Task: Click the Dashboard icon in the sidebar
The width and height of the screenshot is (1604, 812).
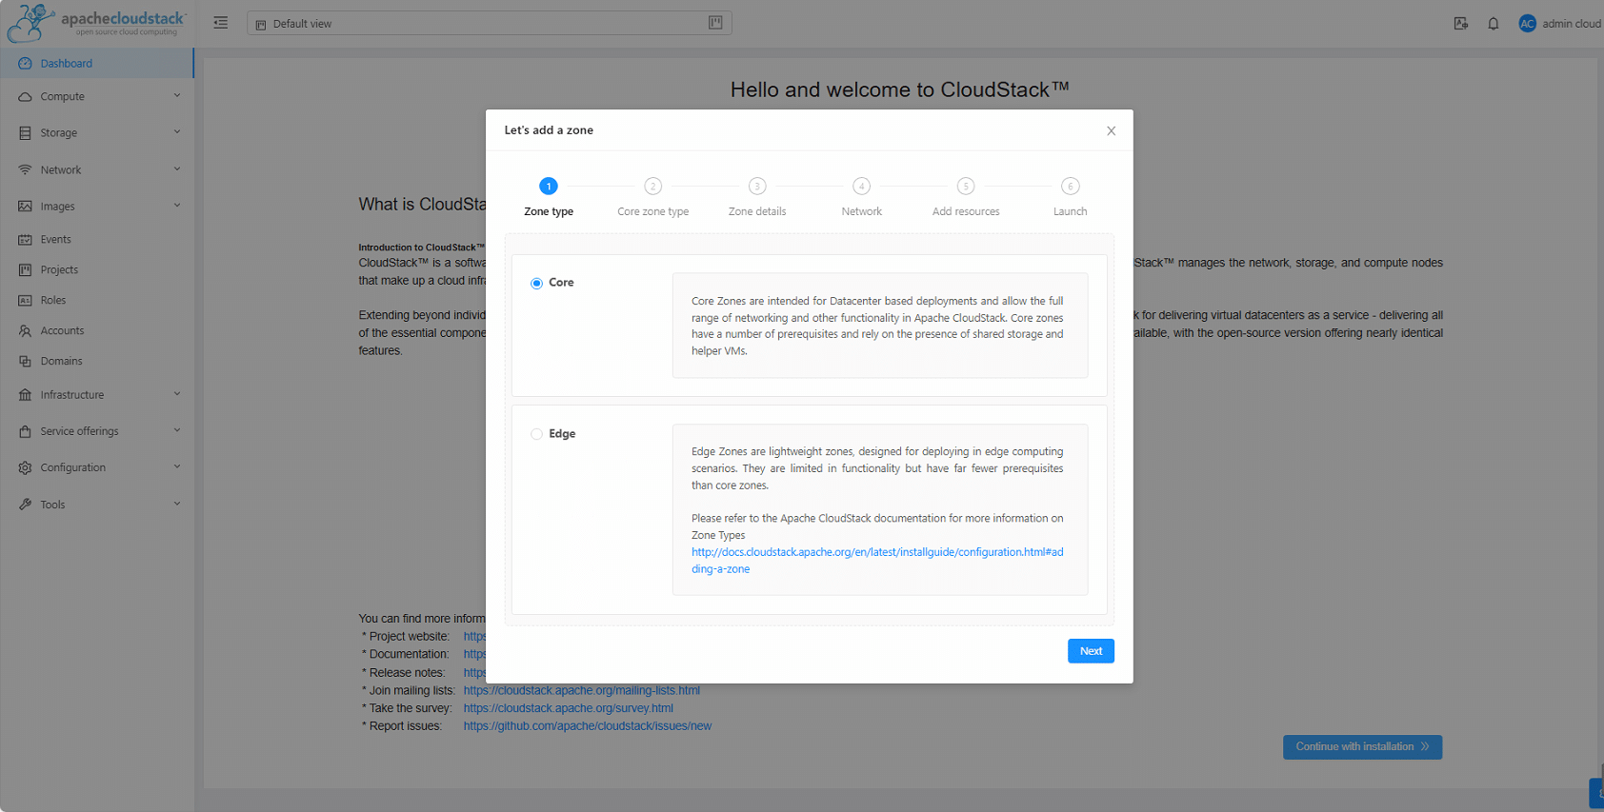Action: pos(25,64)
